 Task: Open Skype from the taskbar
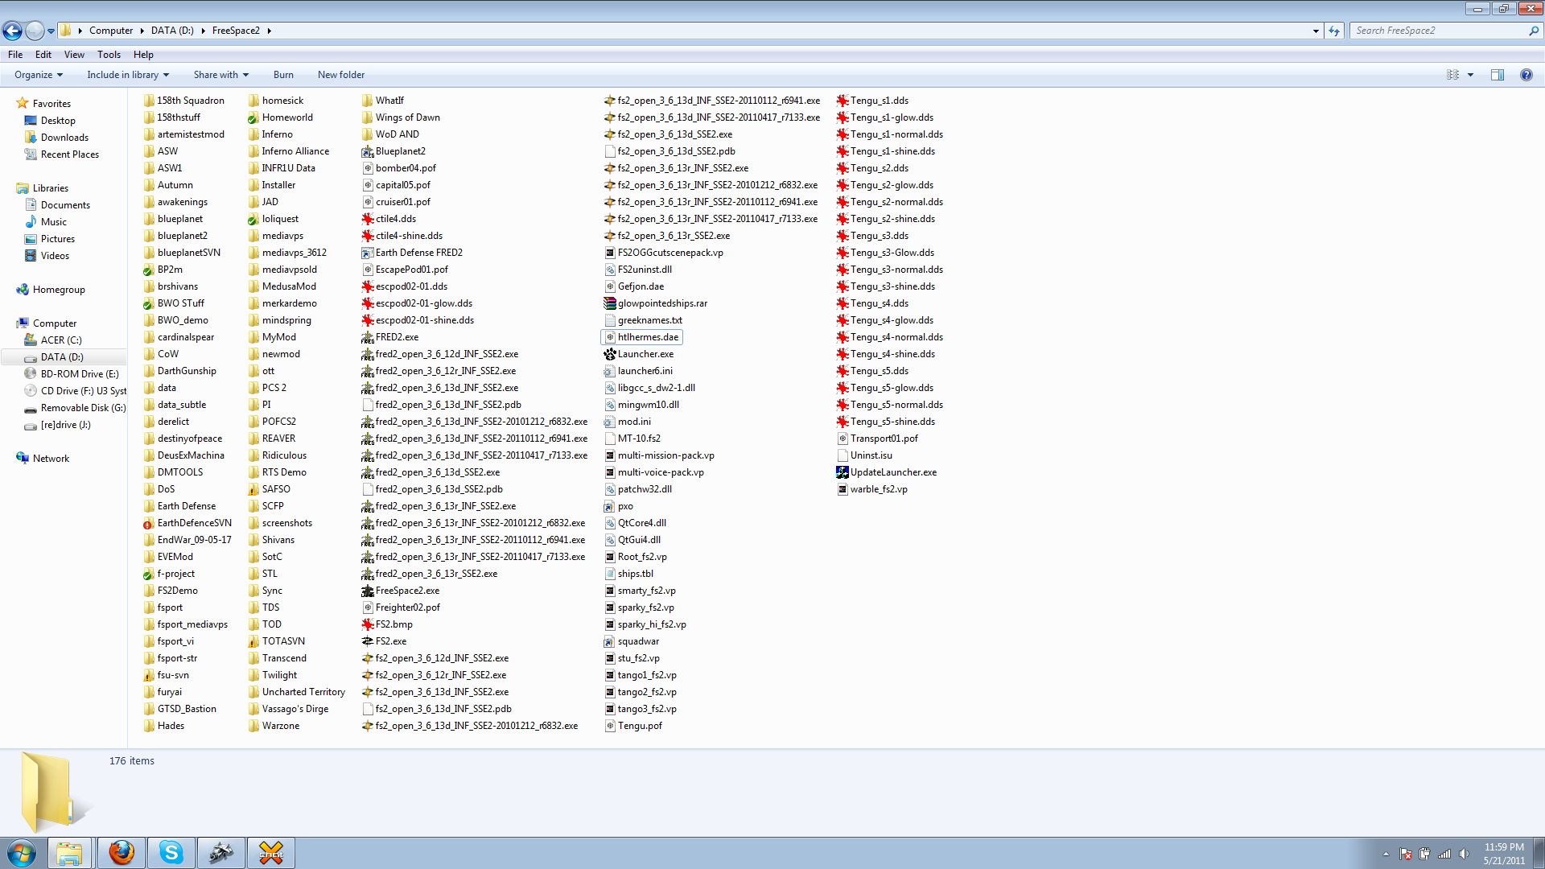coord(171,853)
